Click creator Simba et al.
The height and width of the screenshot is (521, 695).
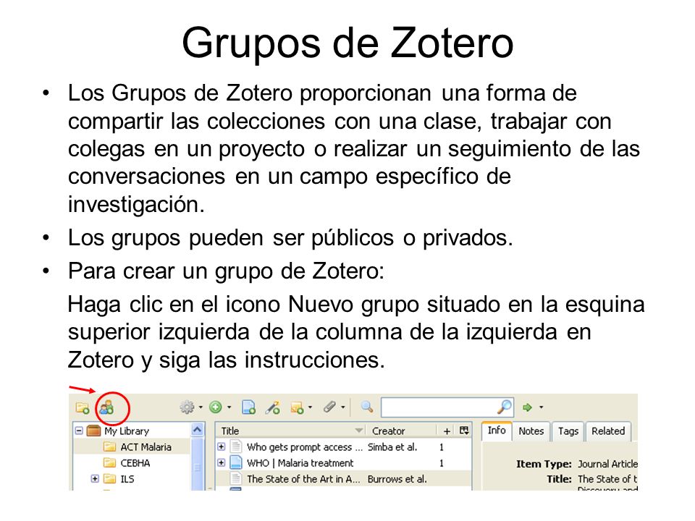click(x=392, y=446)
